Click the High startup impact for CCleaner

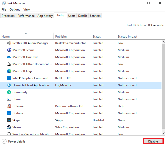[121, 106]
